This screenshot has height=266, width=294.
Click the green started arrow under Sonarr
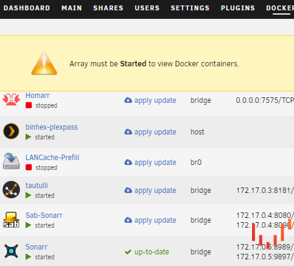point(29,257)
